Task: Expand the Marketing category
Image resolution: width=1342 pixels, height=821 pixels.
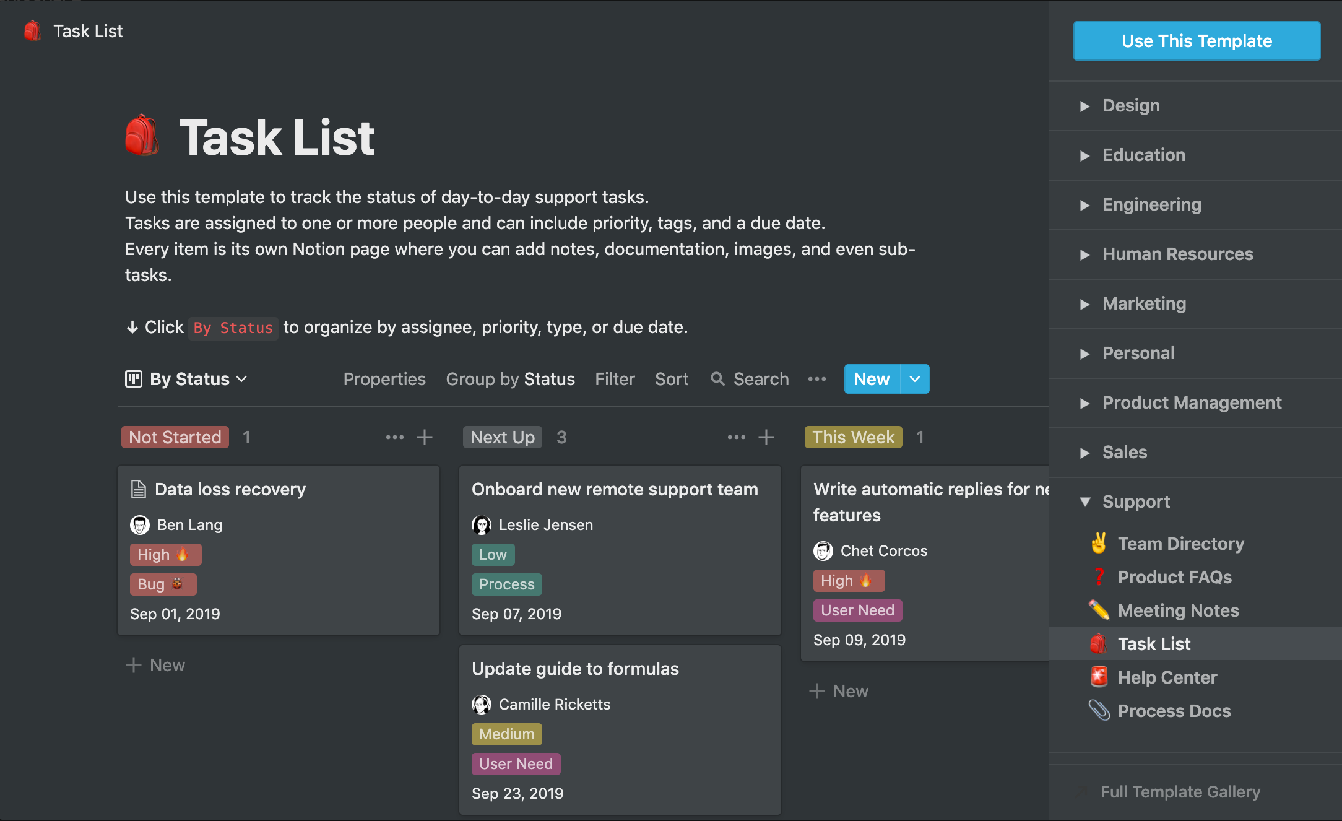Action: [x=1084, y=304]
